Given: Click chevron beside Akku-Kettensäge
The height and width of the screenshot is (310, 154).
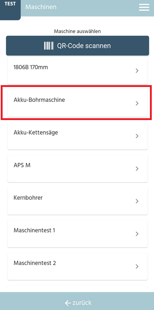Looking at the screenshot, I should pos(137,136).
